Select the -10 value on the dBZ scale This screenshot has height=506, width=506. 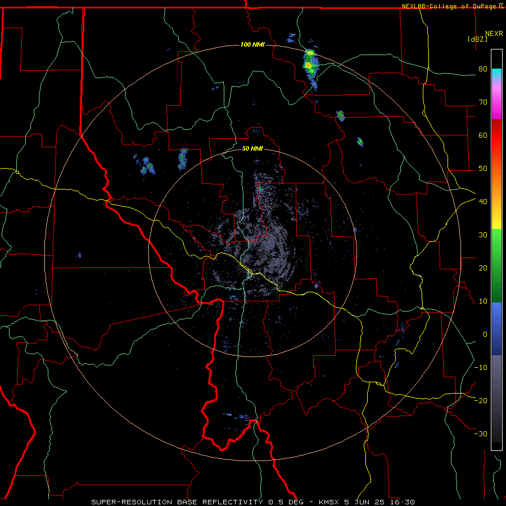click(481, 368)
